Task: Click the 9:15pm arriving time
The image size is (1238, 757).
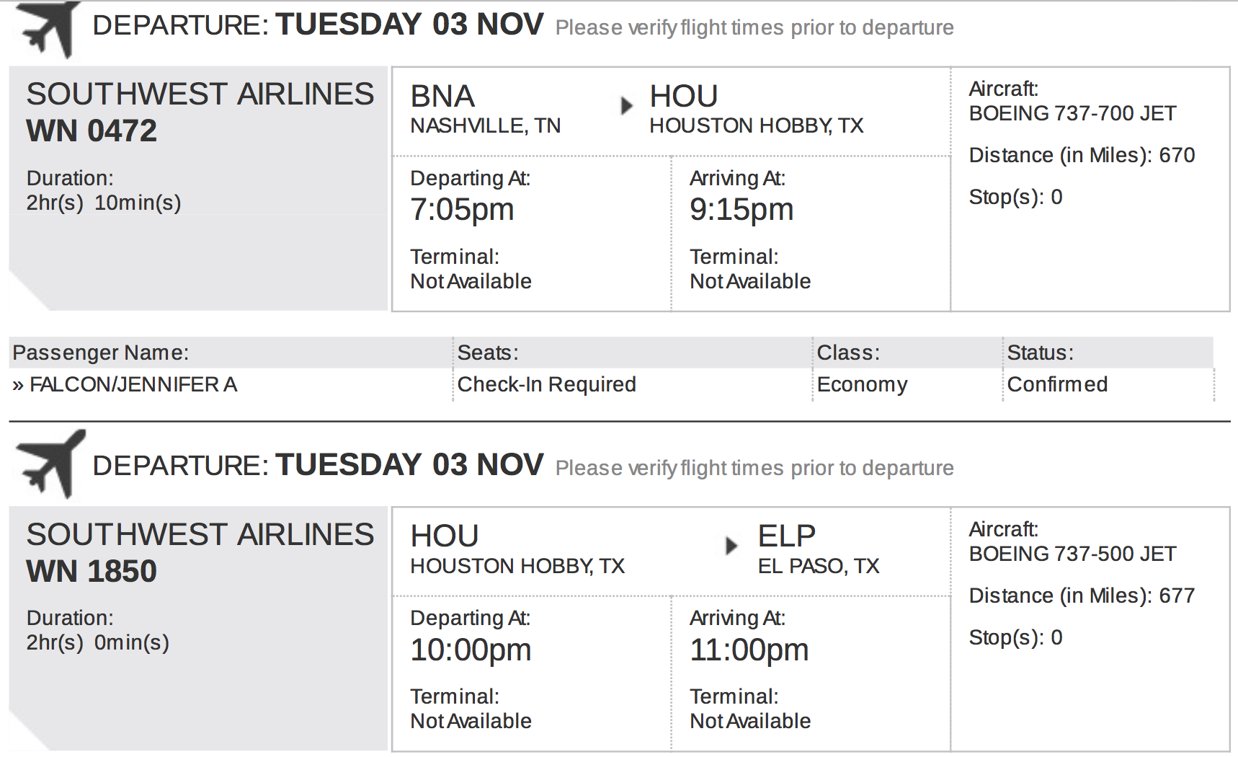Action: pyautogui.click(x=742, y=210)
